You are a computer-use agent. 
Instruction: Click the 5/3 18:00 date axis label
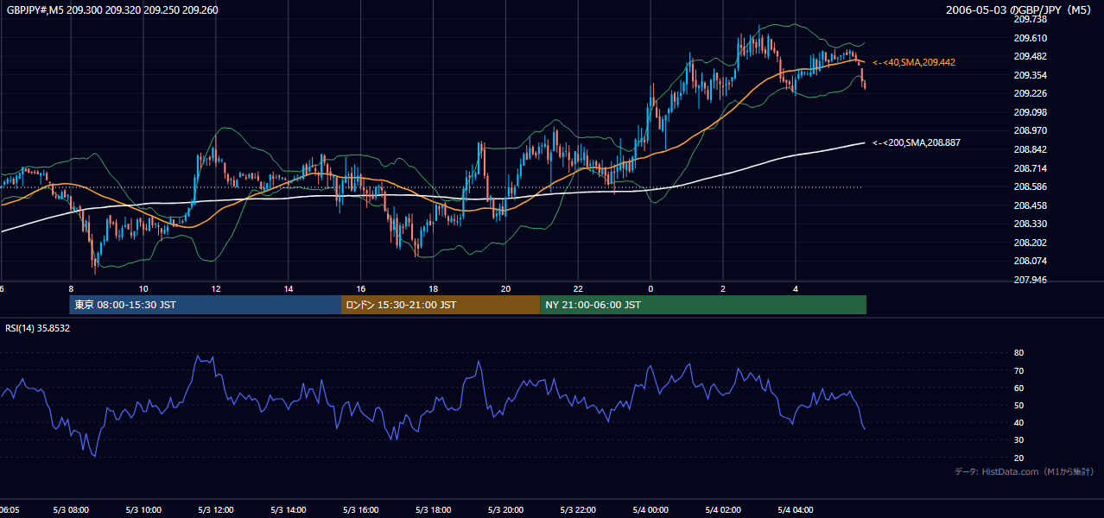[x=434, y=510]
